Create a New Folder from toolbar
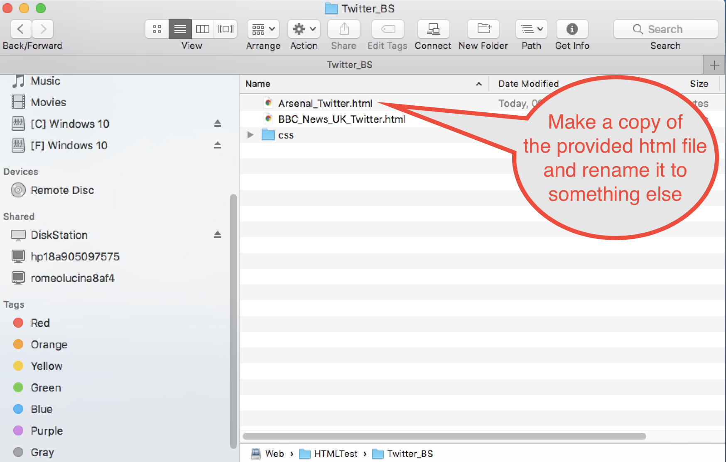 pyautogui.click(x=483, y=29)
